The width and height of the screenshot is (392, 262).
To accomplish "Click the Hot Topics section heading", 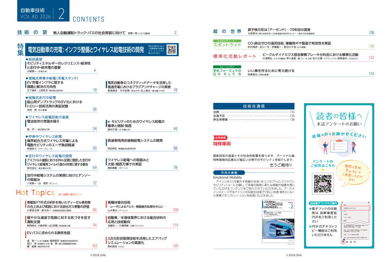I will pyautogui.click(x=35, y=192).
